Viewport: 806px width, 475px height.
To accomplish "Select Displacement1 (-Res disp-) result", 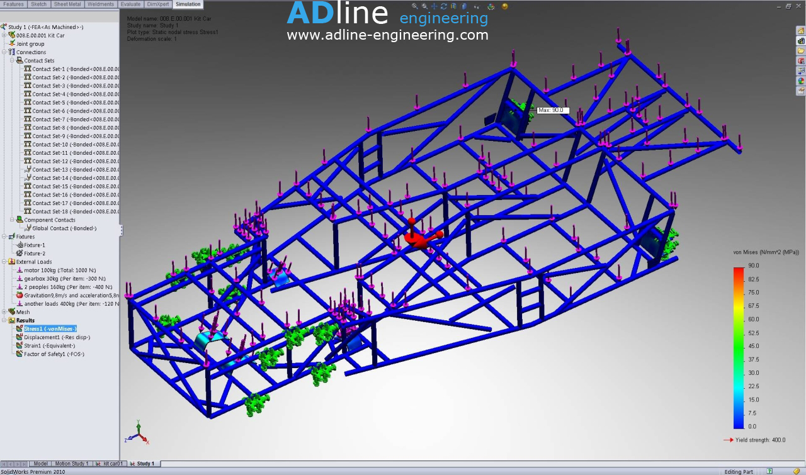I will (x=57, y=337).
